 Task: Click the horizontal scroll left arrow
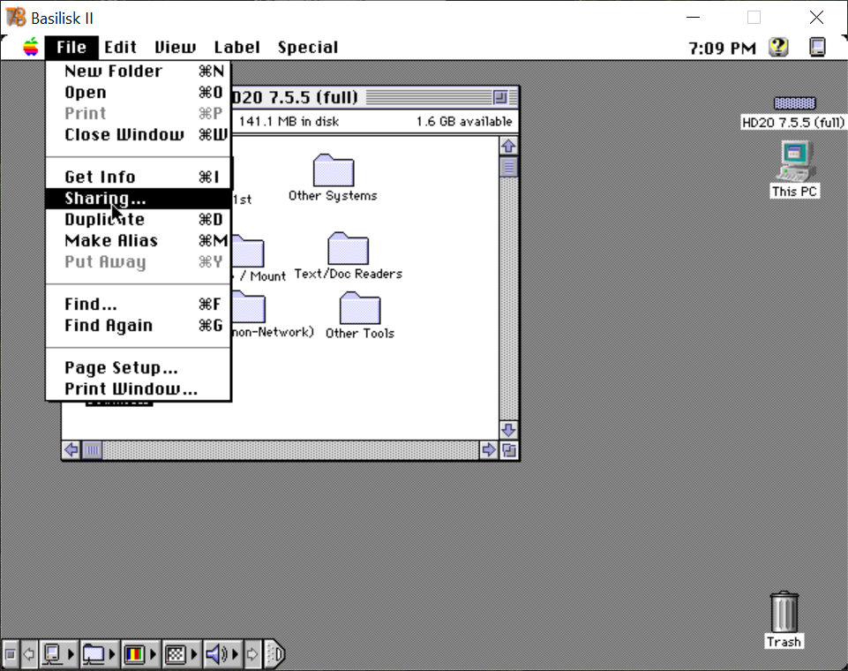pyautogui.click(x=71, y=450)
